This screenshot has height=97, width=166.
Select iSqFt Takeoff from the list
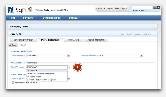(47, 71)
